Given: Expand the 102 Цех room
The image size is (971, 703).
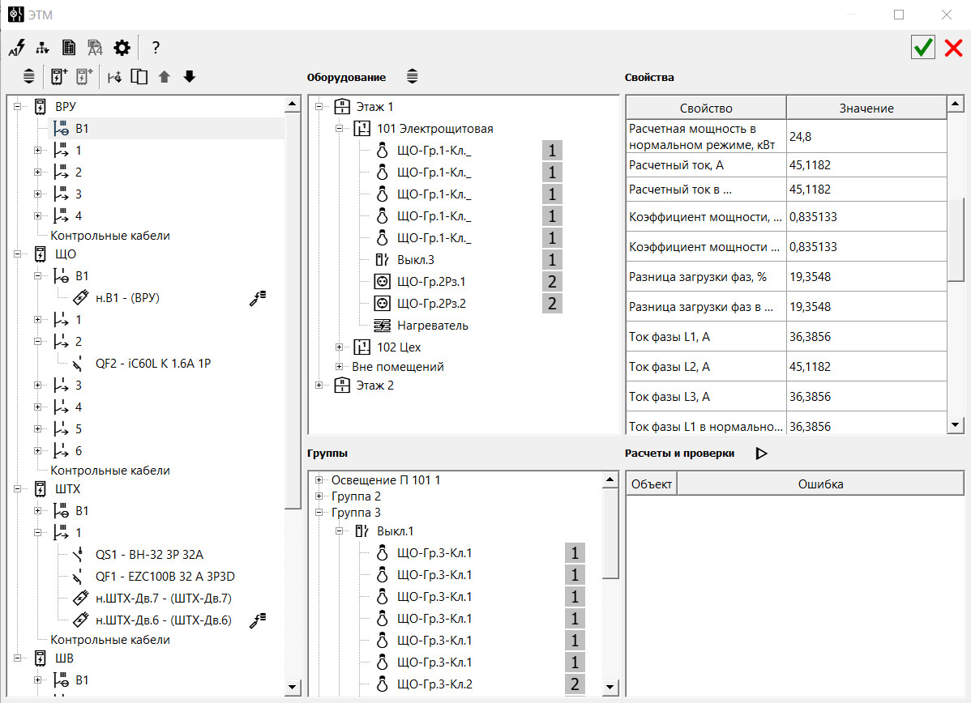Looking at the screenshot, I should coord(339,347).
